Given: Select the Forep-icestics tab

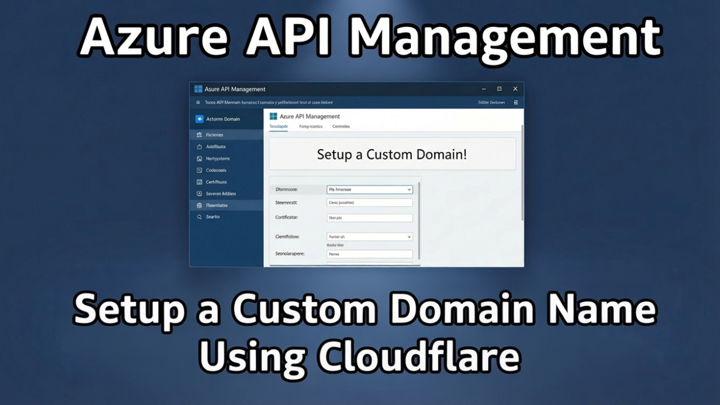Looking at the screenshot, I should coord(310,126).
